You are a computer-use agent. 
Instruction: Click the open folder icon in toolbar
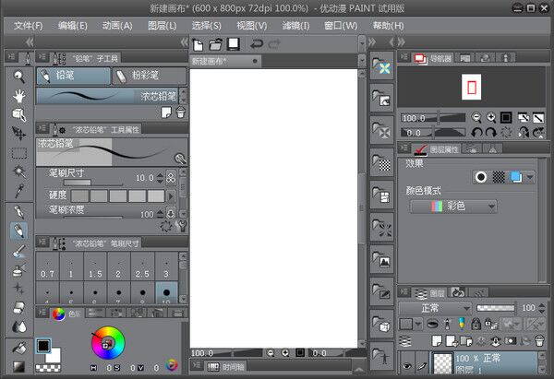(x=217, y=44)
